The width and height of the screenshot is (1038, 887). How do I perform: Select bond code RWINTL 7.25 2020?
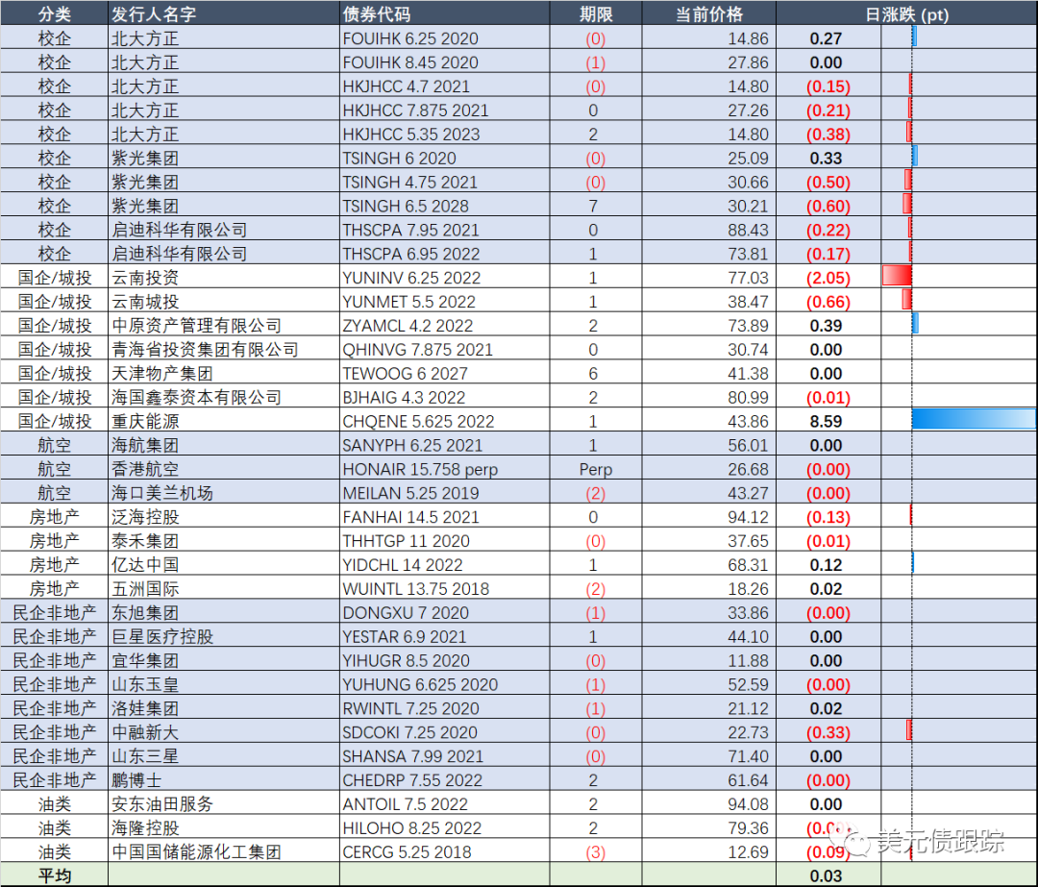410,708
